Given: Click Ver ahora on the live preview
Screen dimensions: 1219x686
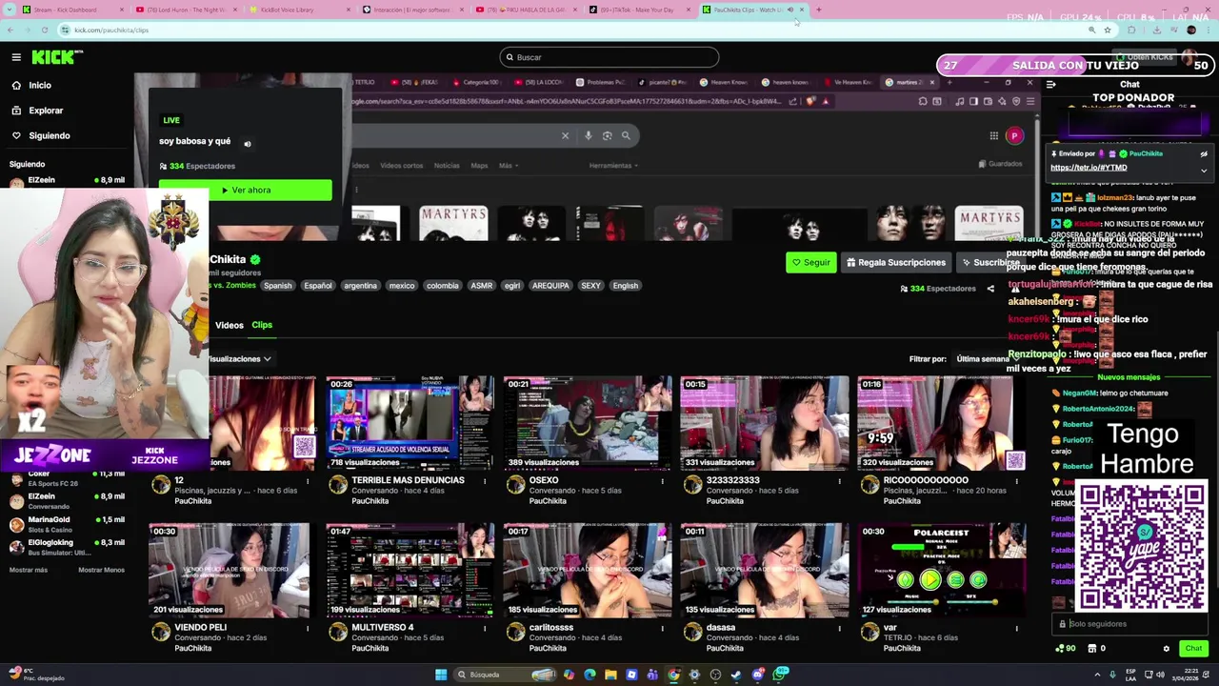Looking at the screenshot, I should point(246,190).
